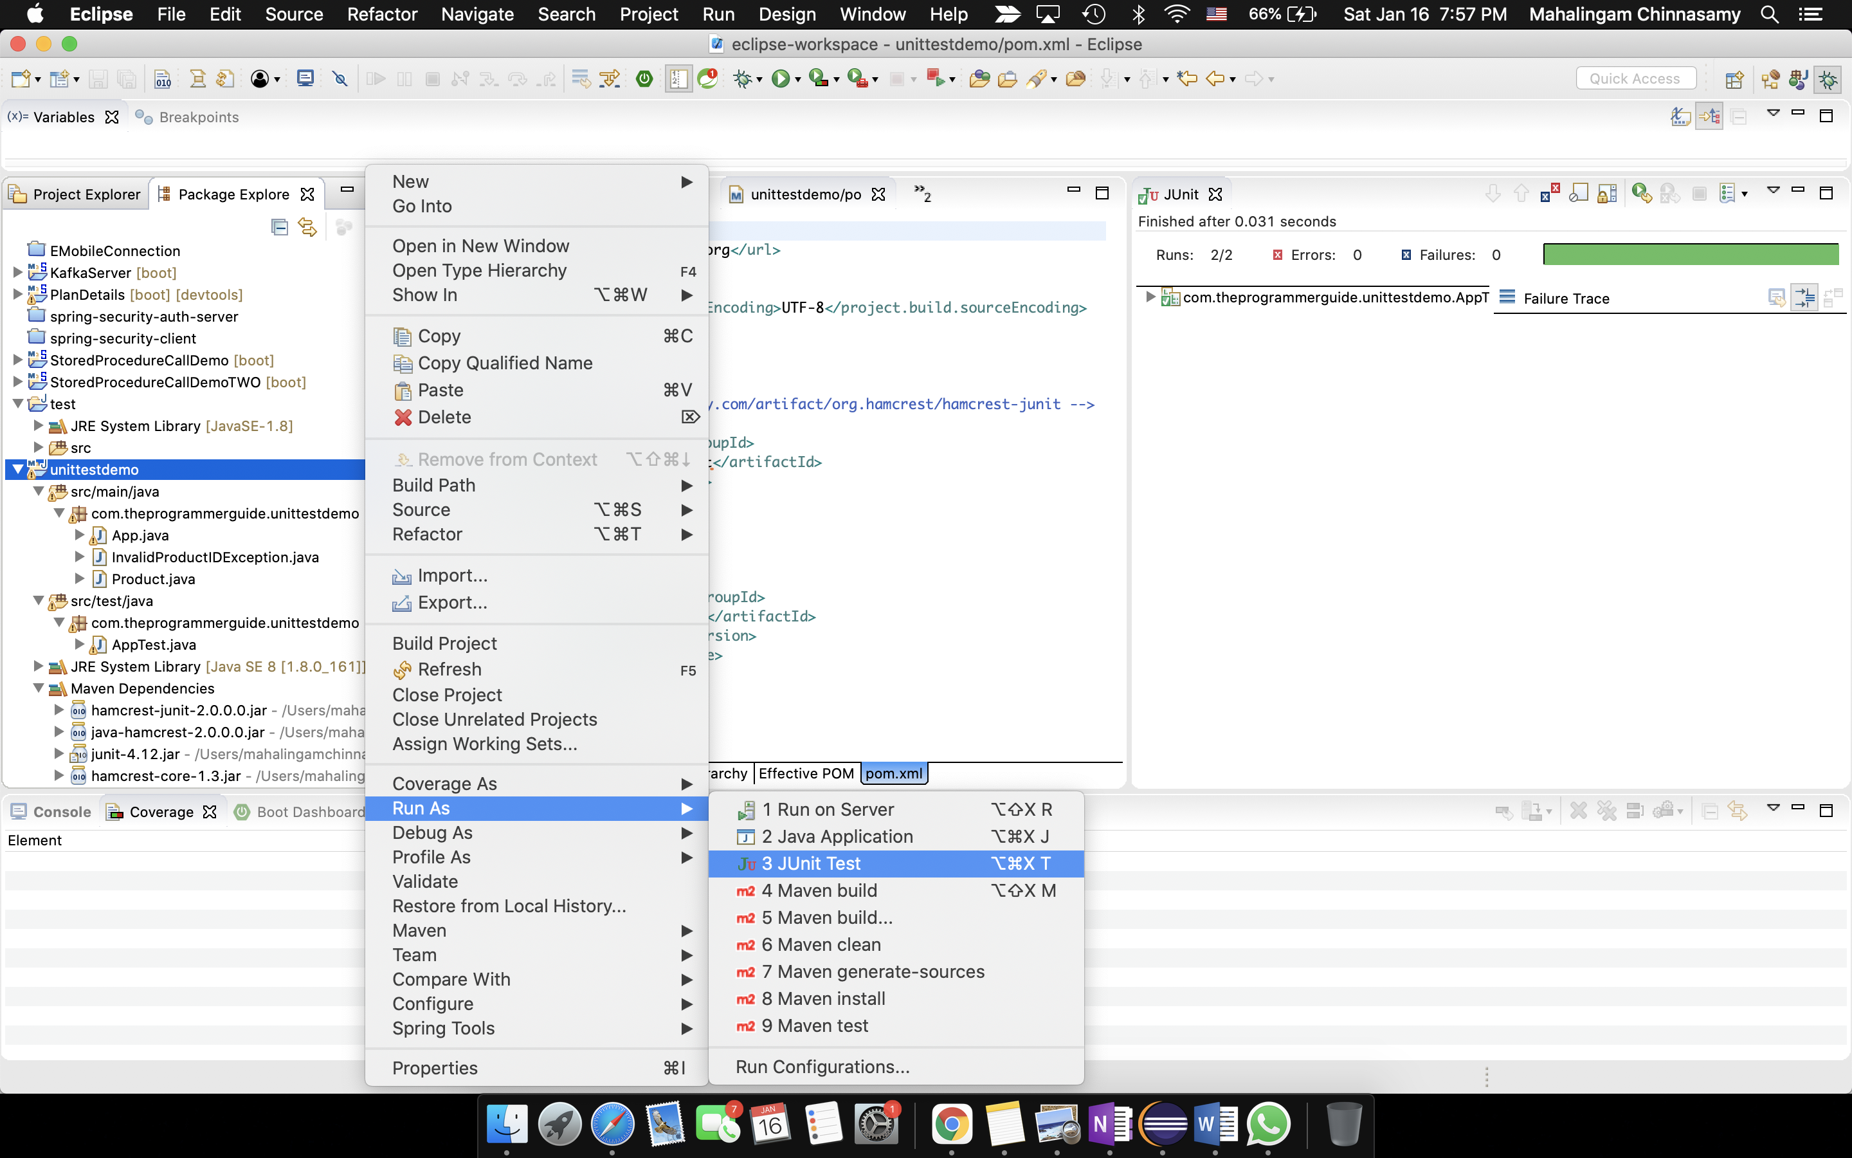Switch to the Project Explorer tab
Viewport: 1852px width, 1158px height.
click(x=75, y=194)
